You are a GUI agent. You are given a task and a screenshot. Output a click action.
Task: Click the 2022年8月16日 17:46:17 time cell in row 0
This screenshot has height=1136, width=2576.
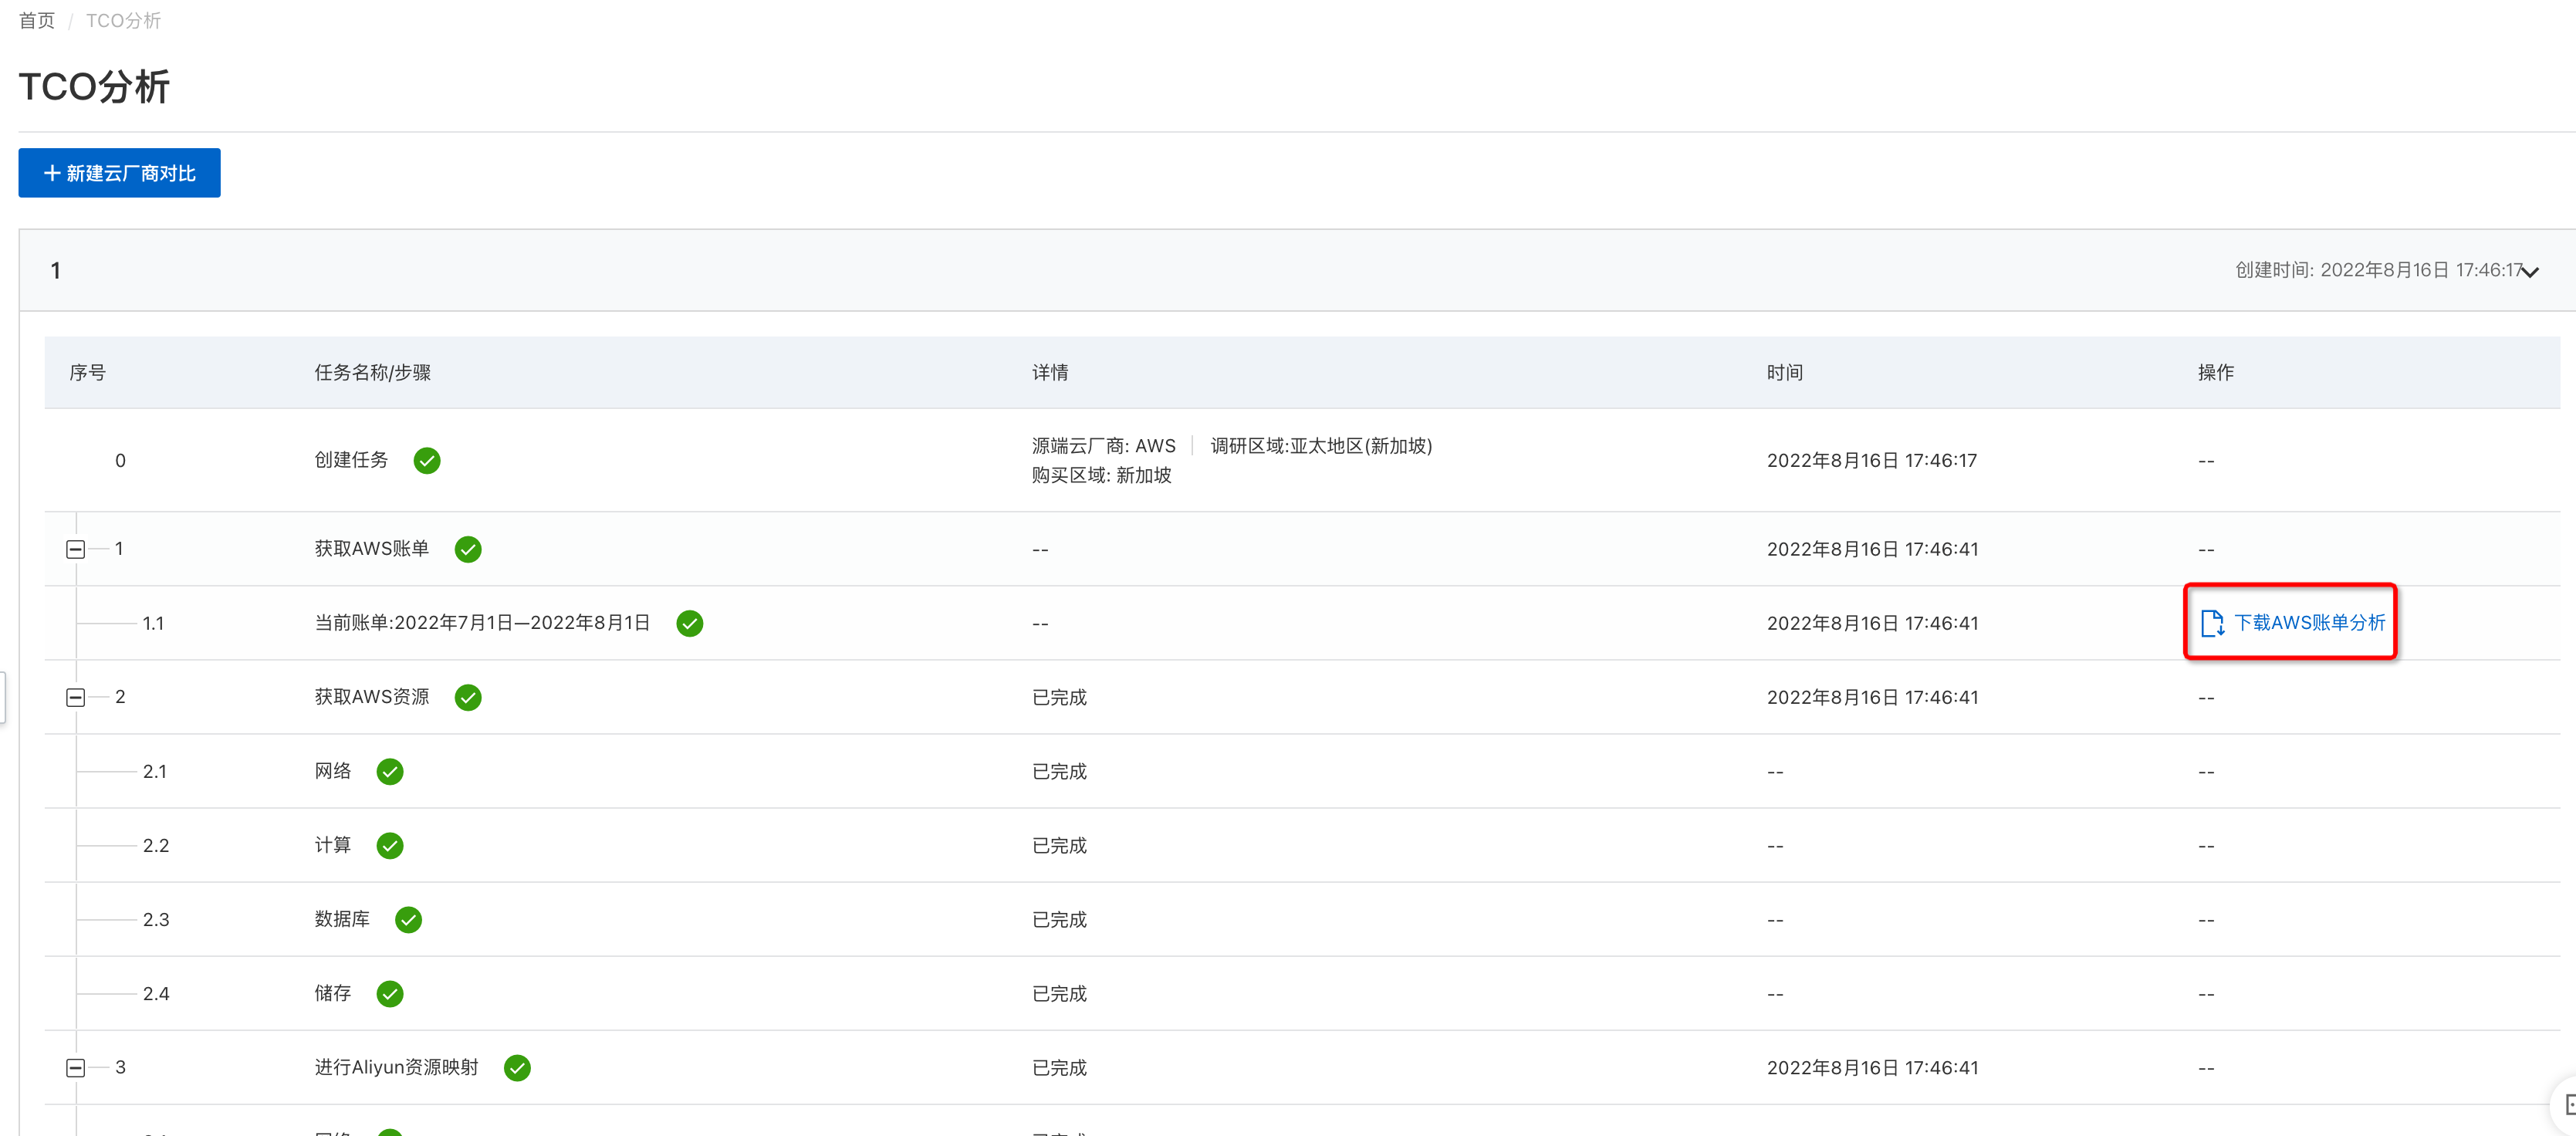coord(1872,460)
